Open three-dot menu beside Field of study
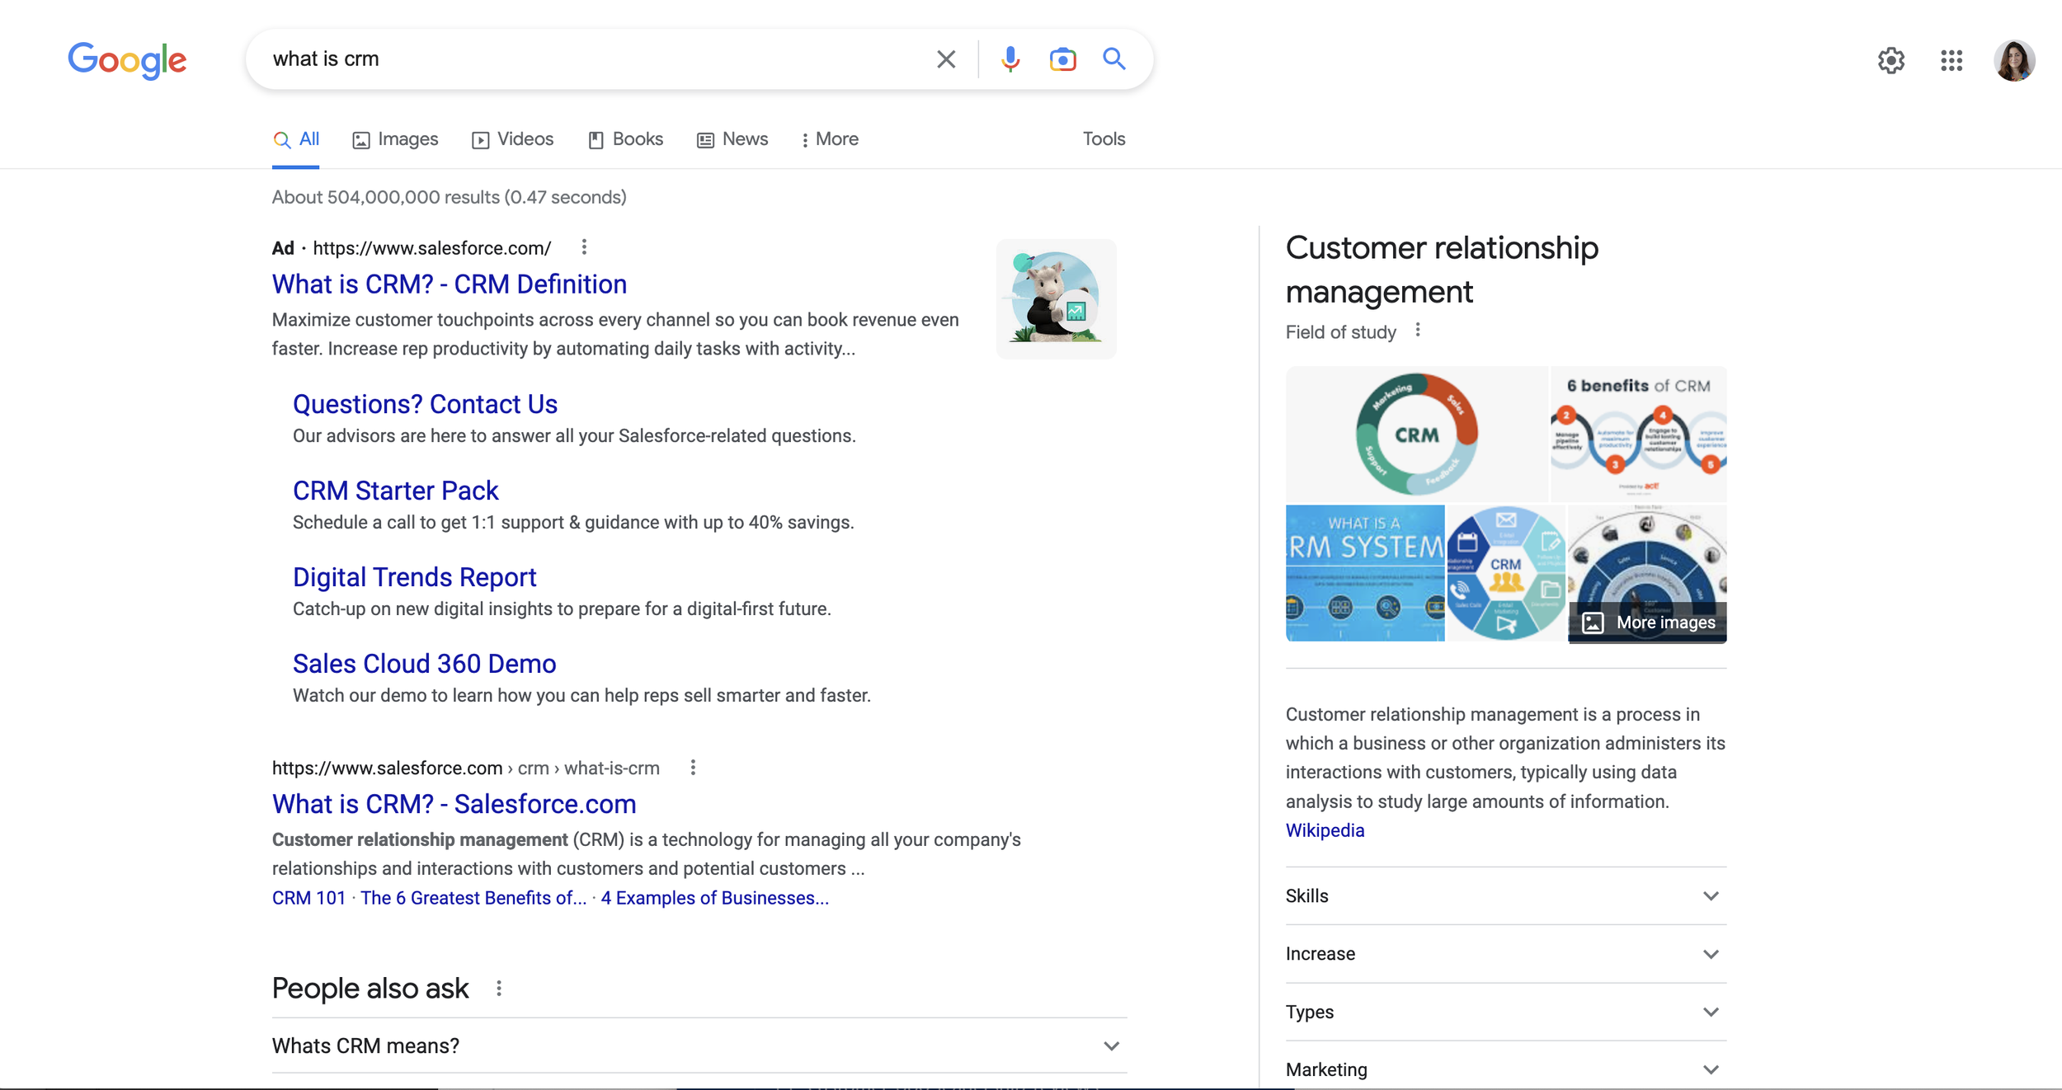2062x1090 pixels. click(x=1418, y=331)
